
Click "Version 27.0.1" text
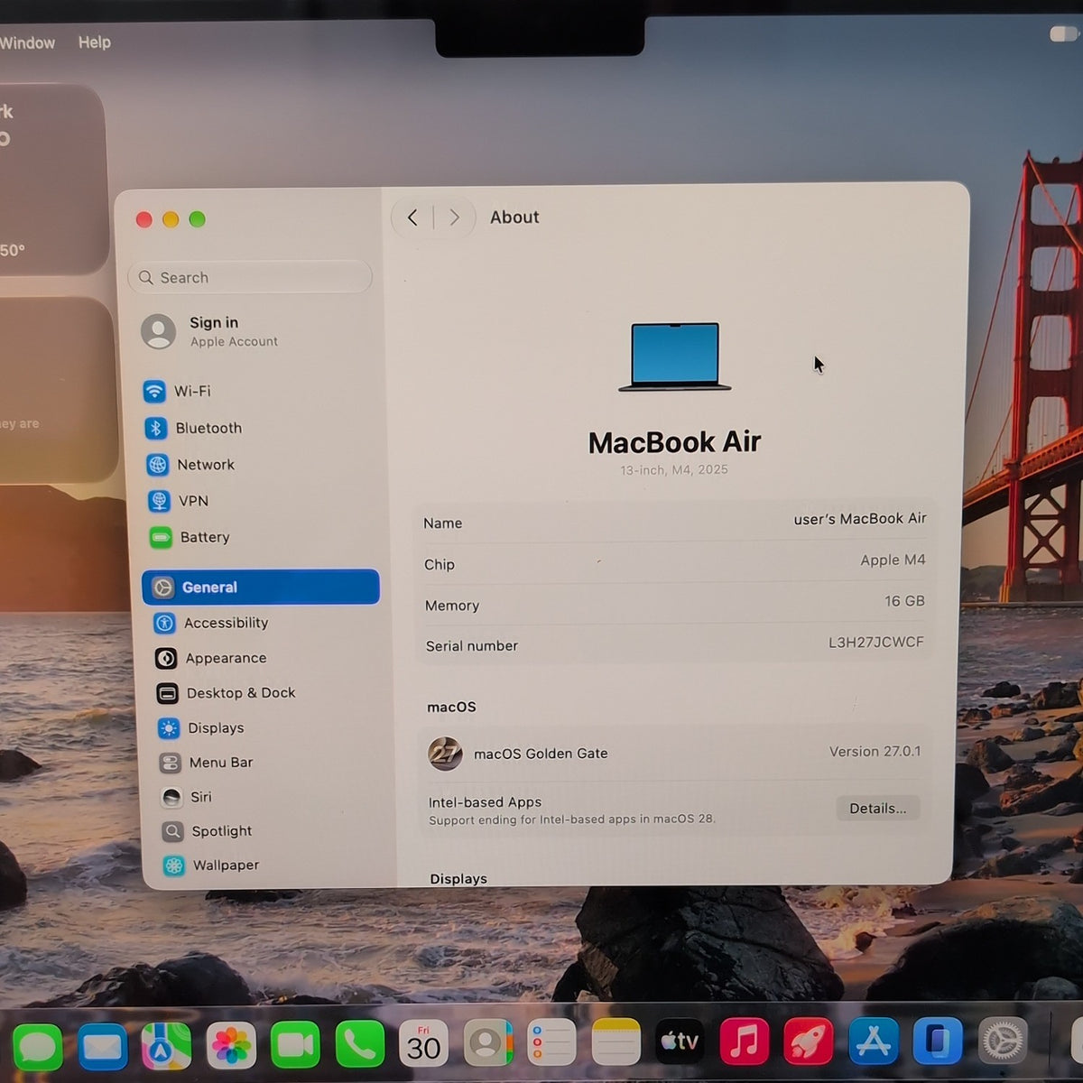[x=875, y=751]
